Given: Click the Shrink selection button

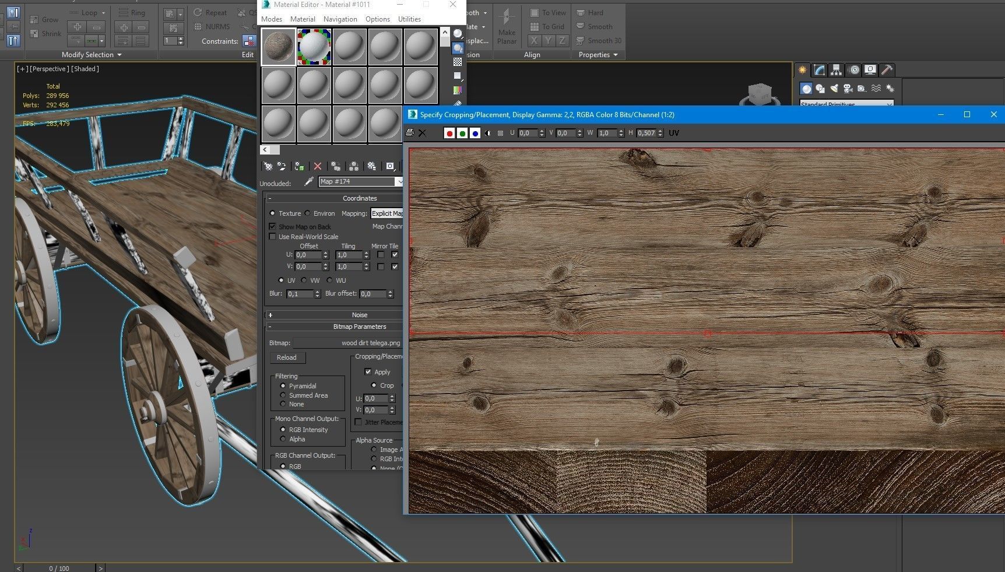Looking at the screenshot, I should point(45,34).
